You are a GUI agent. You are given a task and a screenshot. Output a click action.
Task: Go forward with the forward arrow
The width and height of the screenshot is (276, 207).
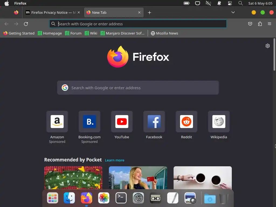point(16,24)
